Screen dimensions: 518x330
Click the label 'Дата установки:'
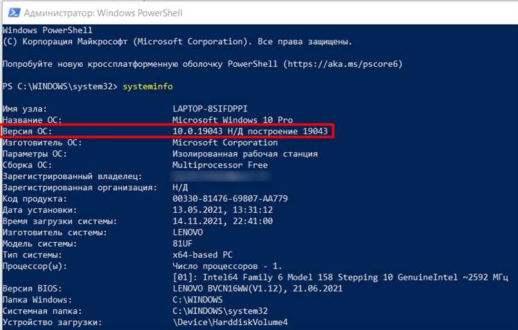pyautogui.click(x=39, y=209)
